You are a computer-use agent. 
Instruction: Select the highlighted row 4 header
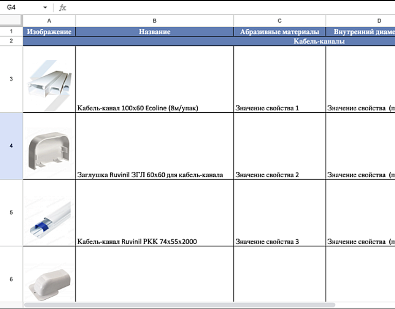(11, 146)
